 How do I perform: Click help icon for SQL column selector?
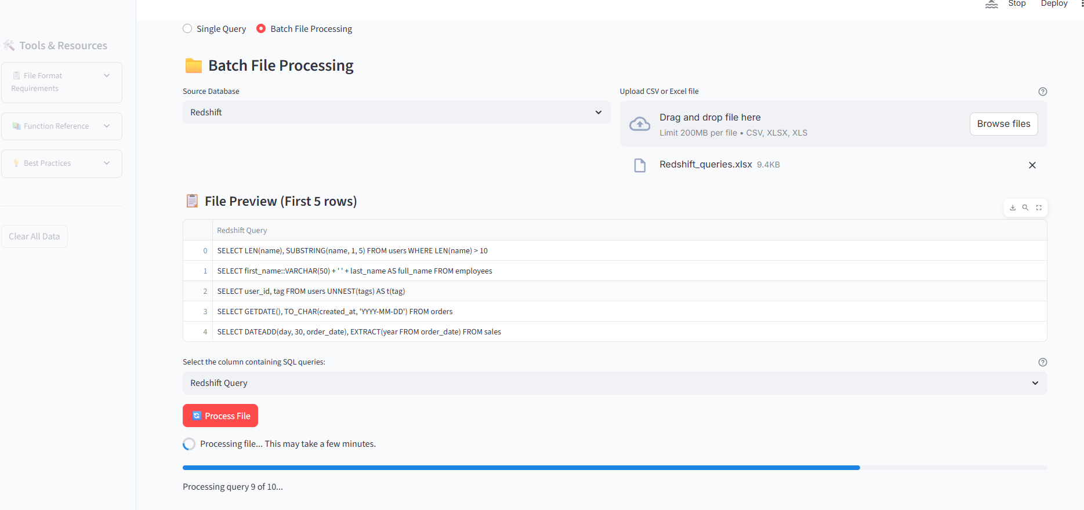(1042, 362)
